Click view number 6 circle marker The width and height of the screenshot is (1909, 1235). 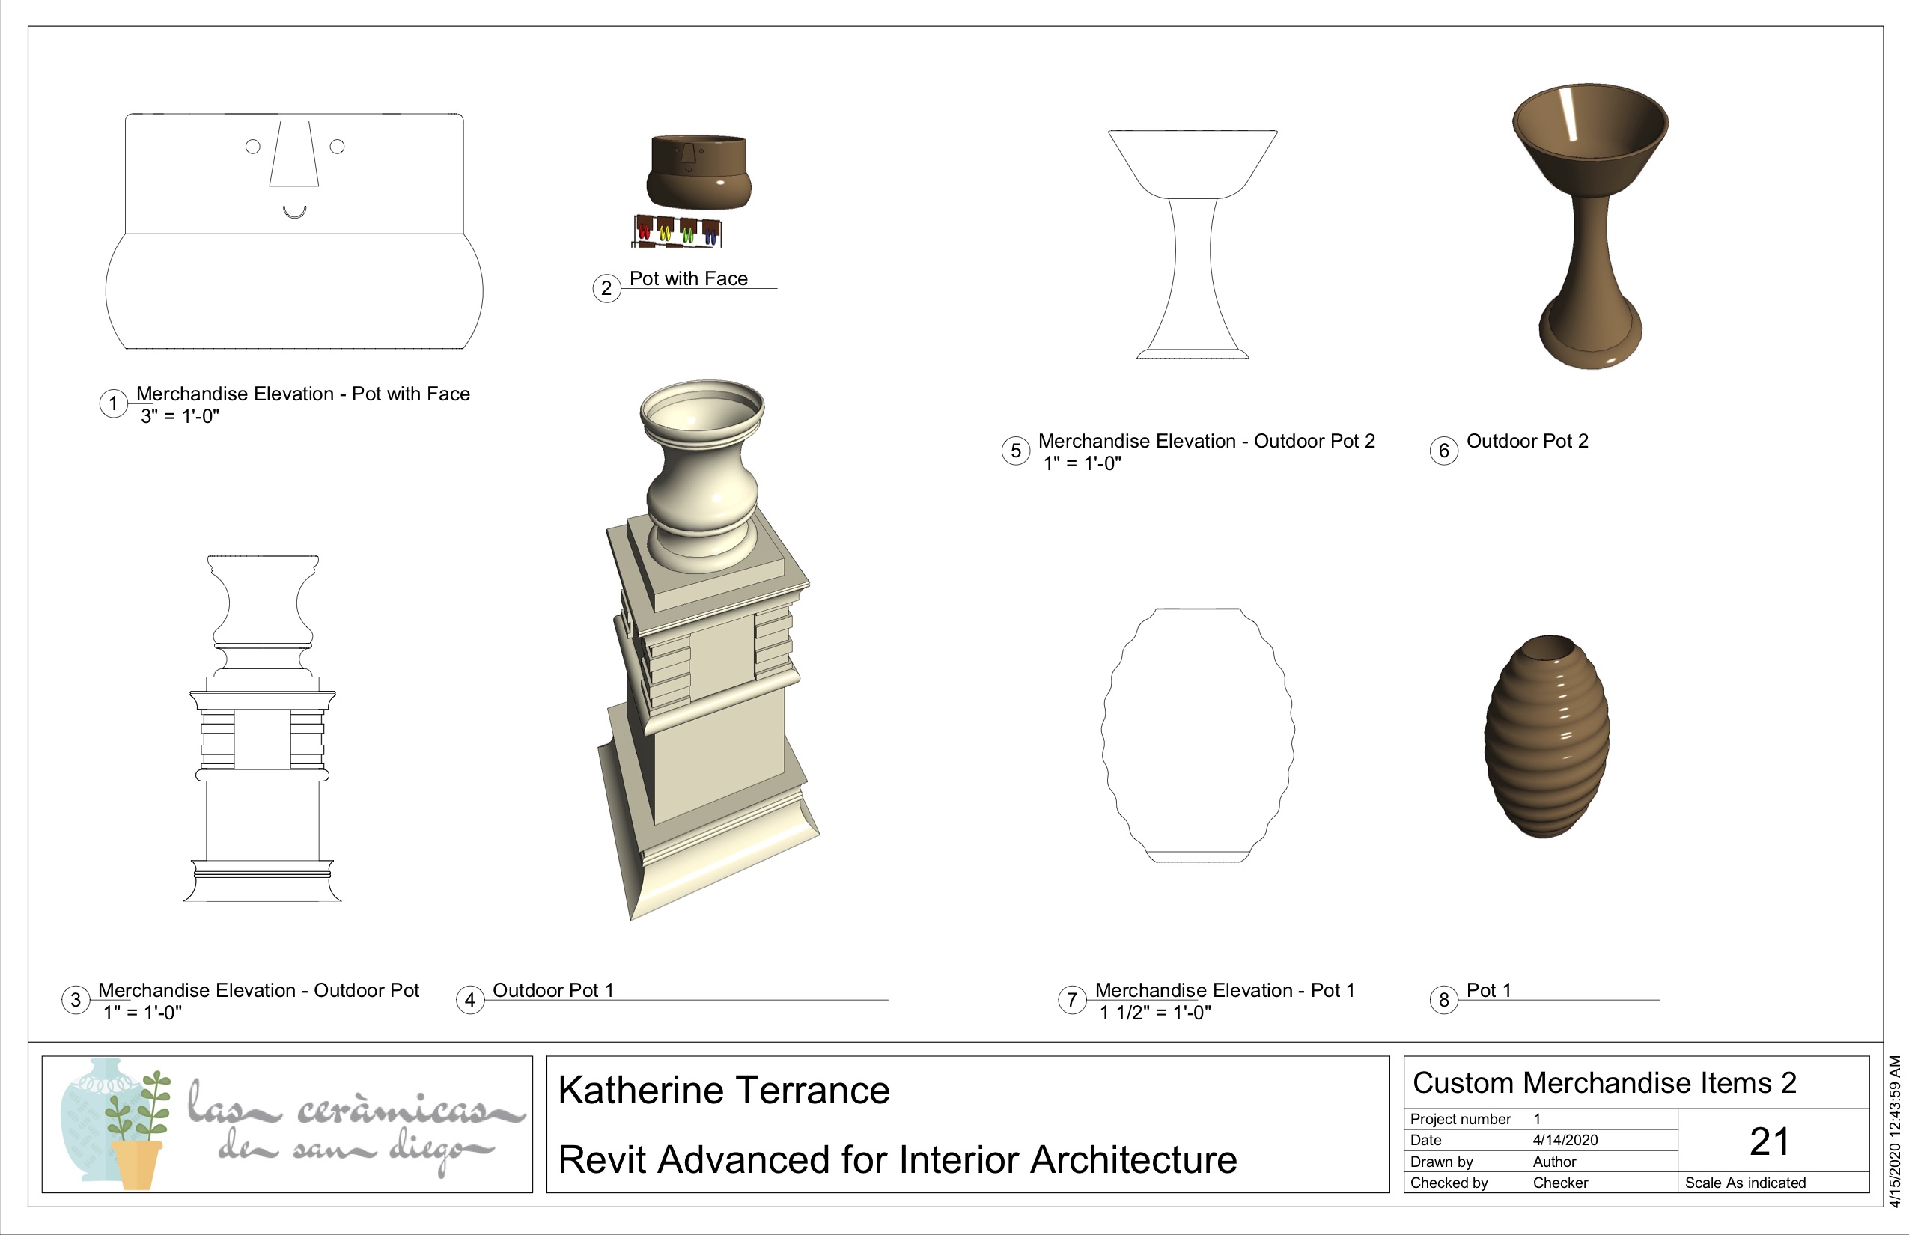click(1444, 451)
